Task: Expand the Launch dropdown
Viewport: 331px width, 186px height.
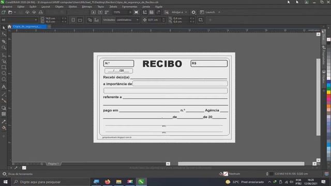Action: click(x=219, y=12)
